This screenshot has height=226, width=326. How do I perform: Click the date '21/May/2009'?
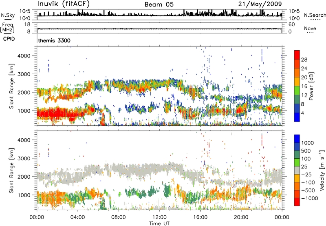click(260, 4)
